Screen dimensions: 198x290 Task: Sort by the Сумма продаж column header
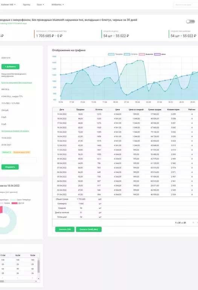(x=155, y=110)
